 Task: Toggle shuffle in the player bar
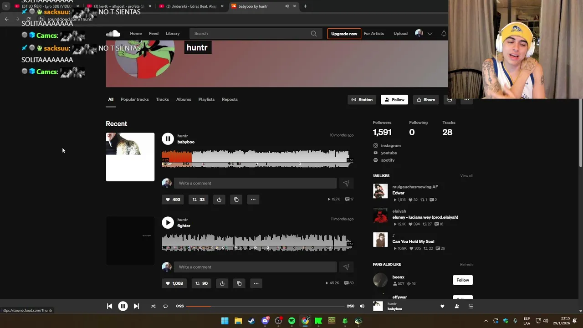point(153,306)
